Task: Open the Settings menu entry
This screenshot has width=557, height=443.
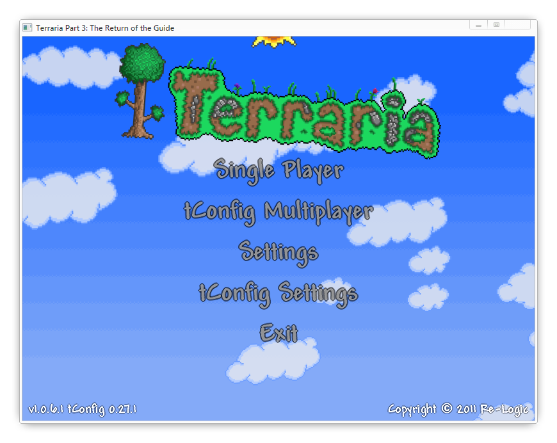Action: tap(278, 253)
